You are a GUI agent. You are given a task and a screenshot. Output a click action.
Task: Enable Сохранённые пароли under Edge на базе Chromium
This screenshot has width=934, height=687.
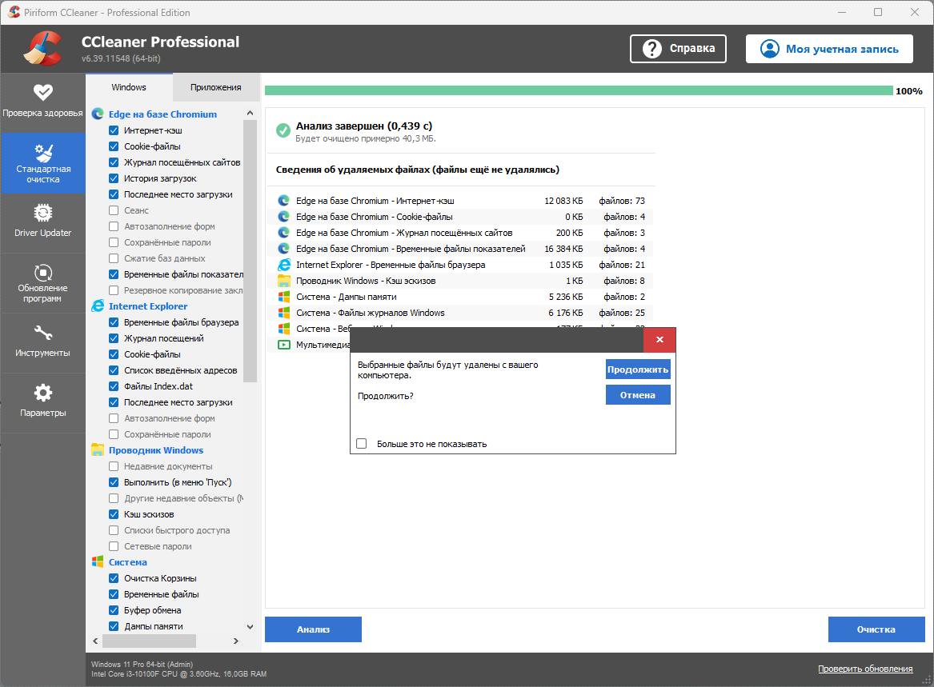(x=114, y=242)
